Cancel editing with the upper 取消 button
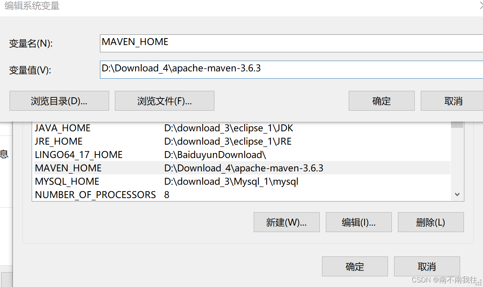This screenshot has height=287, width=483. tap(452, 101)
